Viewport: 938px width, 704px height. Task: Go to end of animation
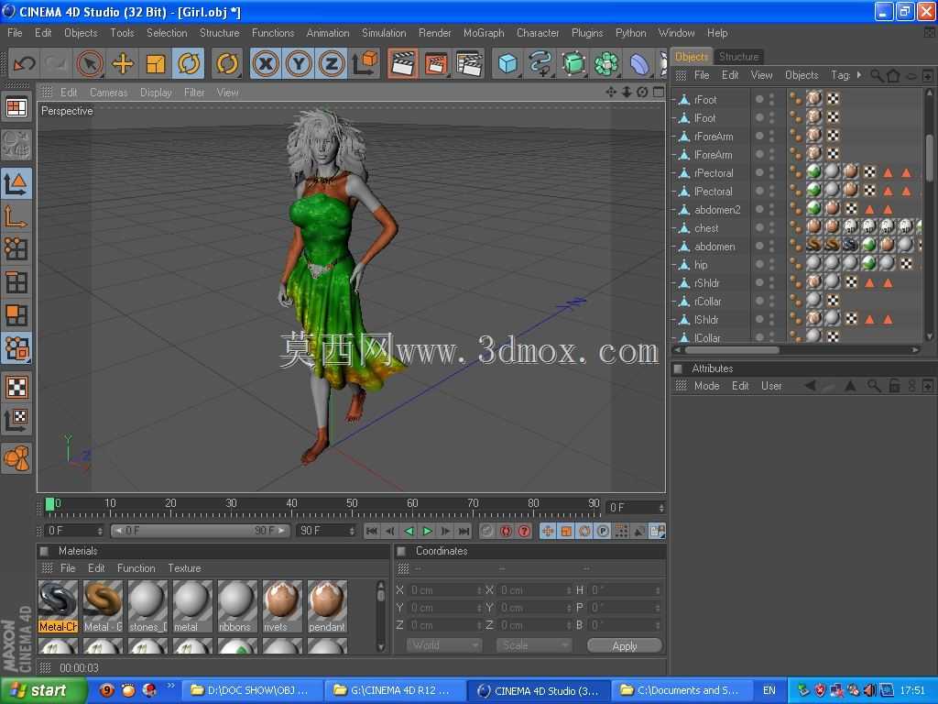tap(464, 531)
